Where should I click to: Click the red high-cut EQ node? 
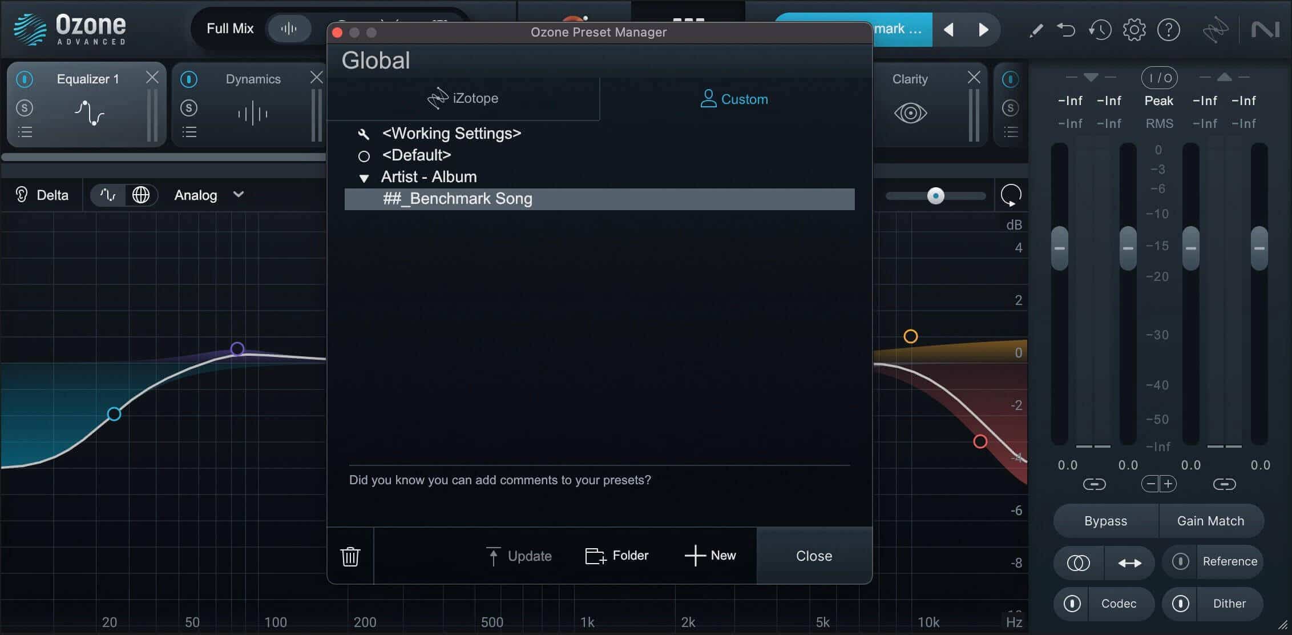980,441
